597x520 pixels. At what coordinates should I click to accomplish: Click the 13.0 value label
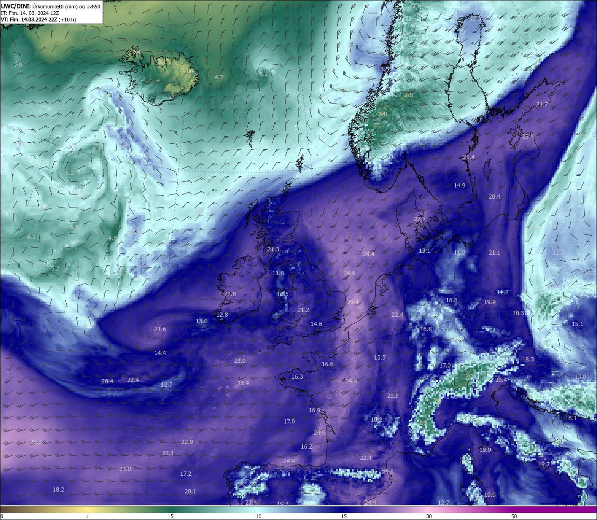coord(201,321)
